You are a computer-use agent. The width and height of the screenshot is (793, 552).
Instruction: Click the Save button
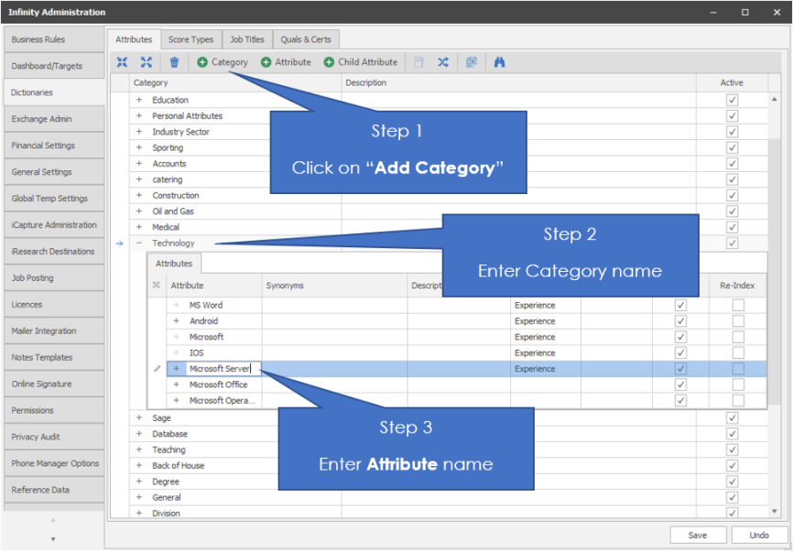697,535
